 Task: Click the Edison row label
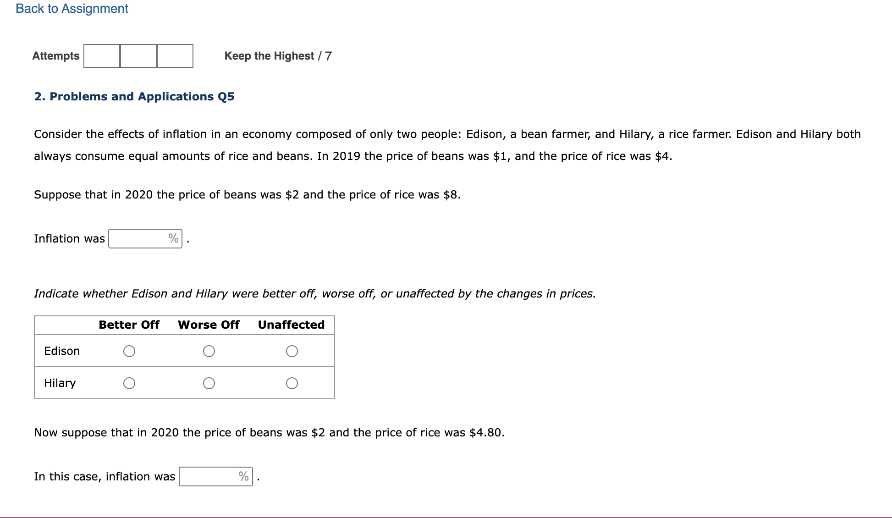[62, 351]
